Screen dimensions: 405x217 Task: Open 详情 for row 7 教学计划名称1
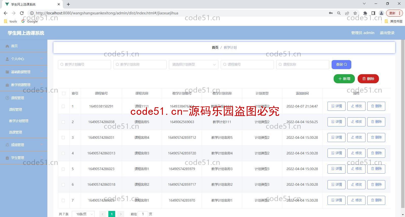(x=336, y=200)
